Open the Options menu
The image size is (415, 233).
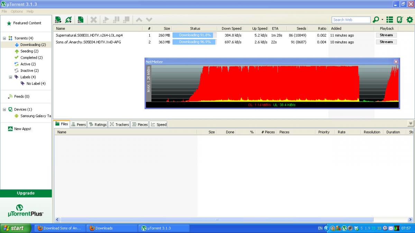[17, 11]
